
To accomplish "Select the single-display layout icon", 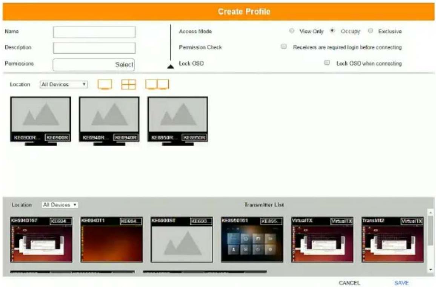I will [105, 84].
